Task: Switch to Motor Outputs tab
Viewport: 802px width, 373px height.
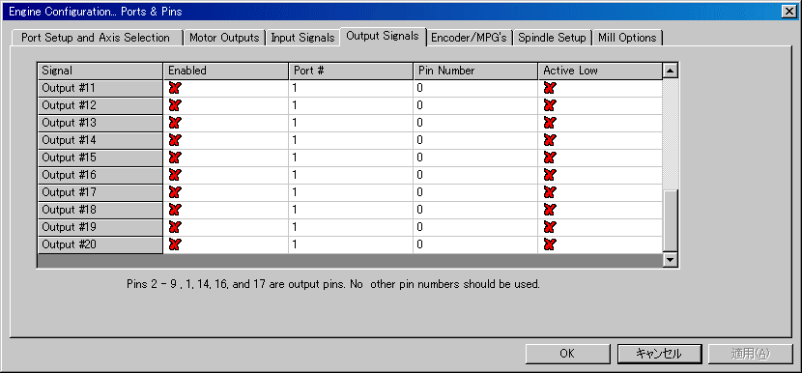Action: (x=224, y=38)
